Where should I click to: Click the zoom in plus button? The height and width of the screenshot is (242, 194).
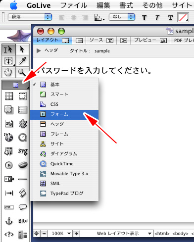coord(76,234)
